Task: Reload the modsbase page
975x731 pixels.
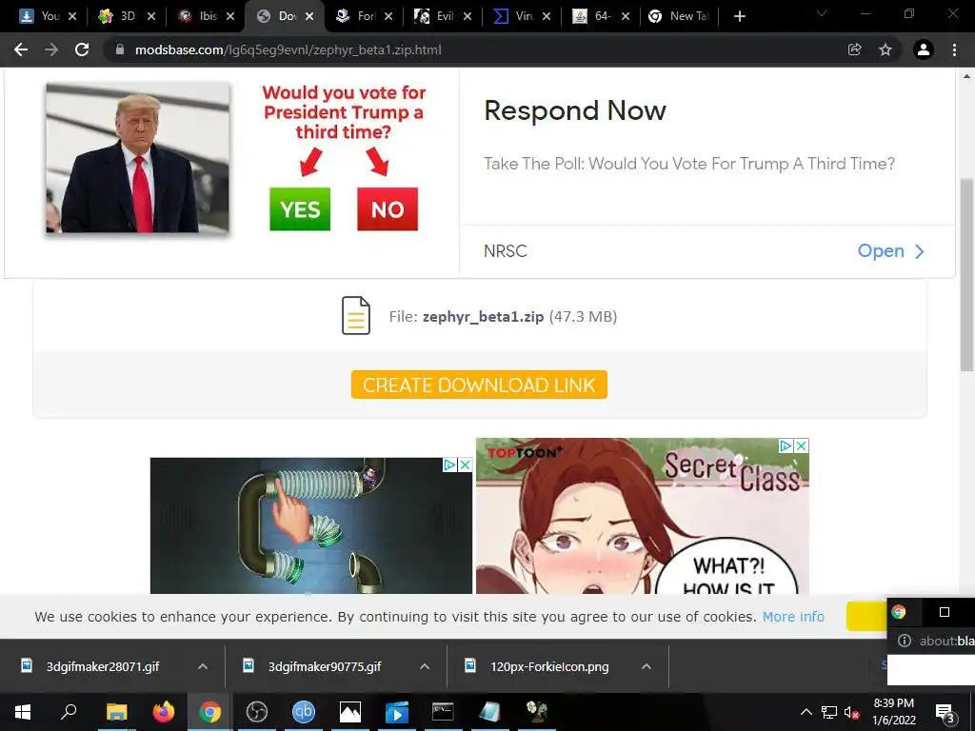Action: coord(82,49)
